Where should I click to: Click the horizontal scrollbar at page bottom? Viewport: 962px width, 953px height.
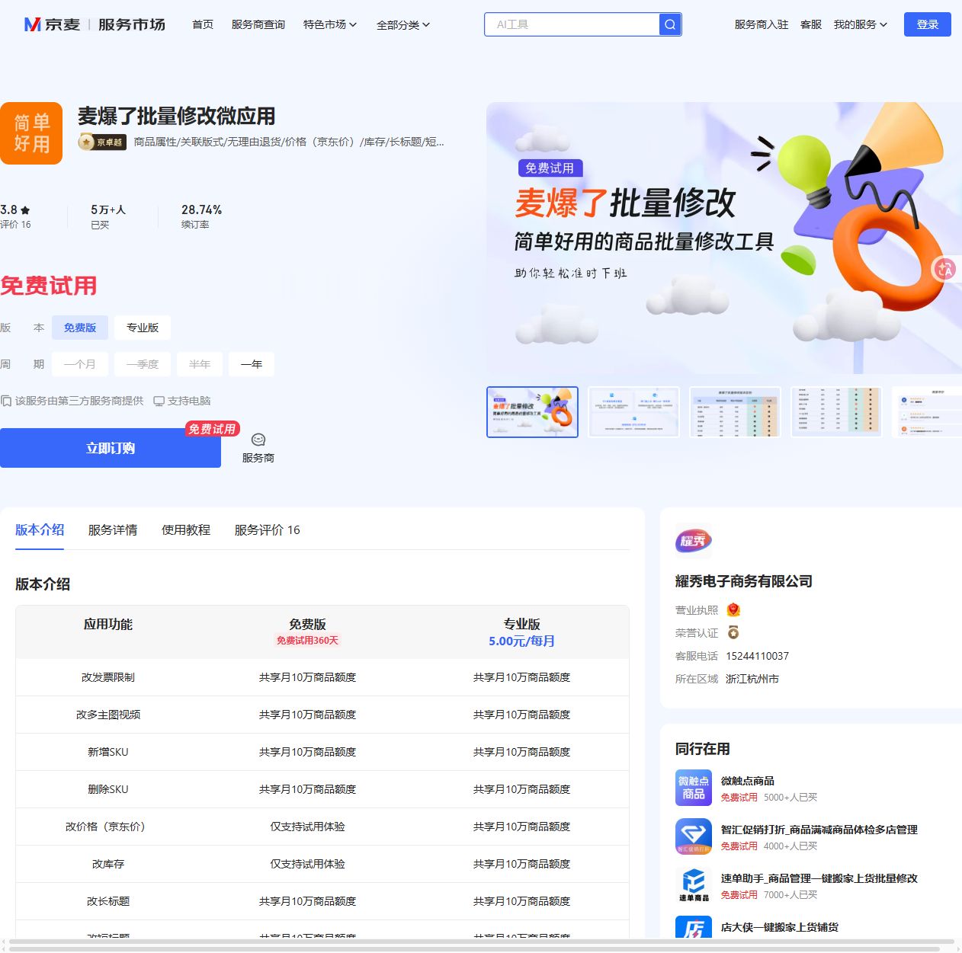(x=481, y=943)
